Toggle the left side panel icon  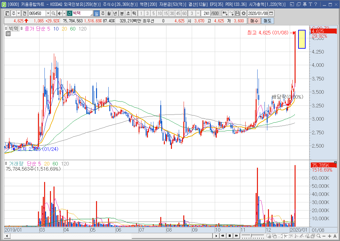7,13
